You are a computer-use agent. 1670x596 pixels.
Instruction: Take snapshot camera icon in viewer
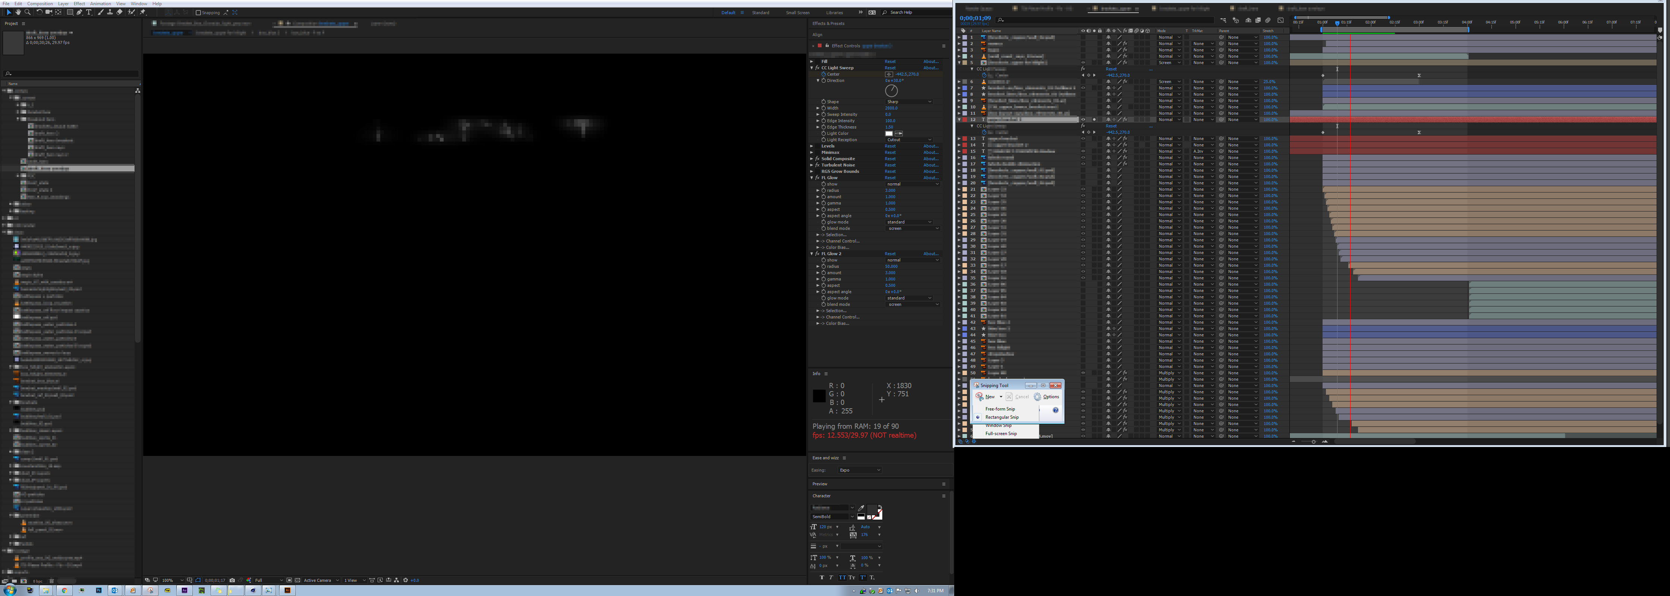[x=232, y=580]
